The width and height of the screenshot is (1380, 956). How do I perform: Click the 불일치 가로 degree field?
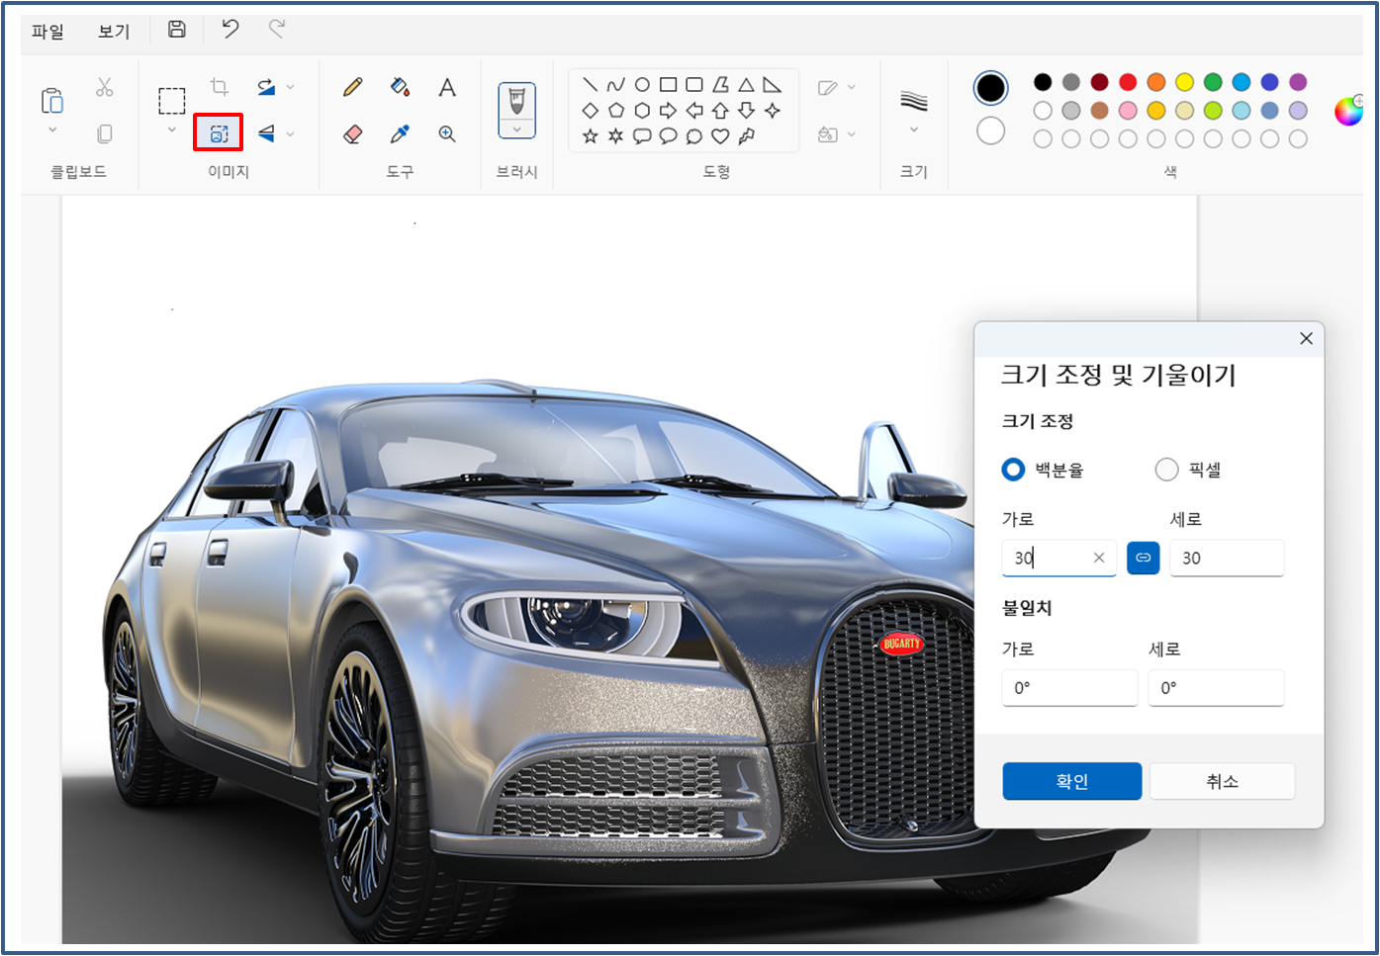click(x=1069, y=687)
